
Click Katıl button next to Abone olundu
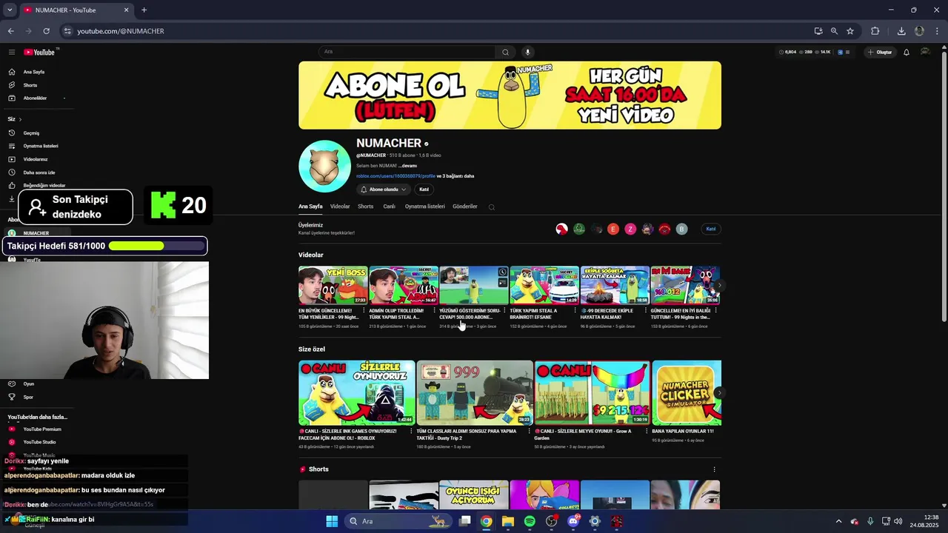coord(424,190)
